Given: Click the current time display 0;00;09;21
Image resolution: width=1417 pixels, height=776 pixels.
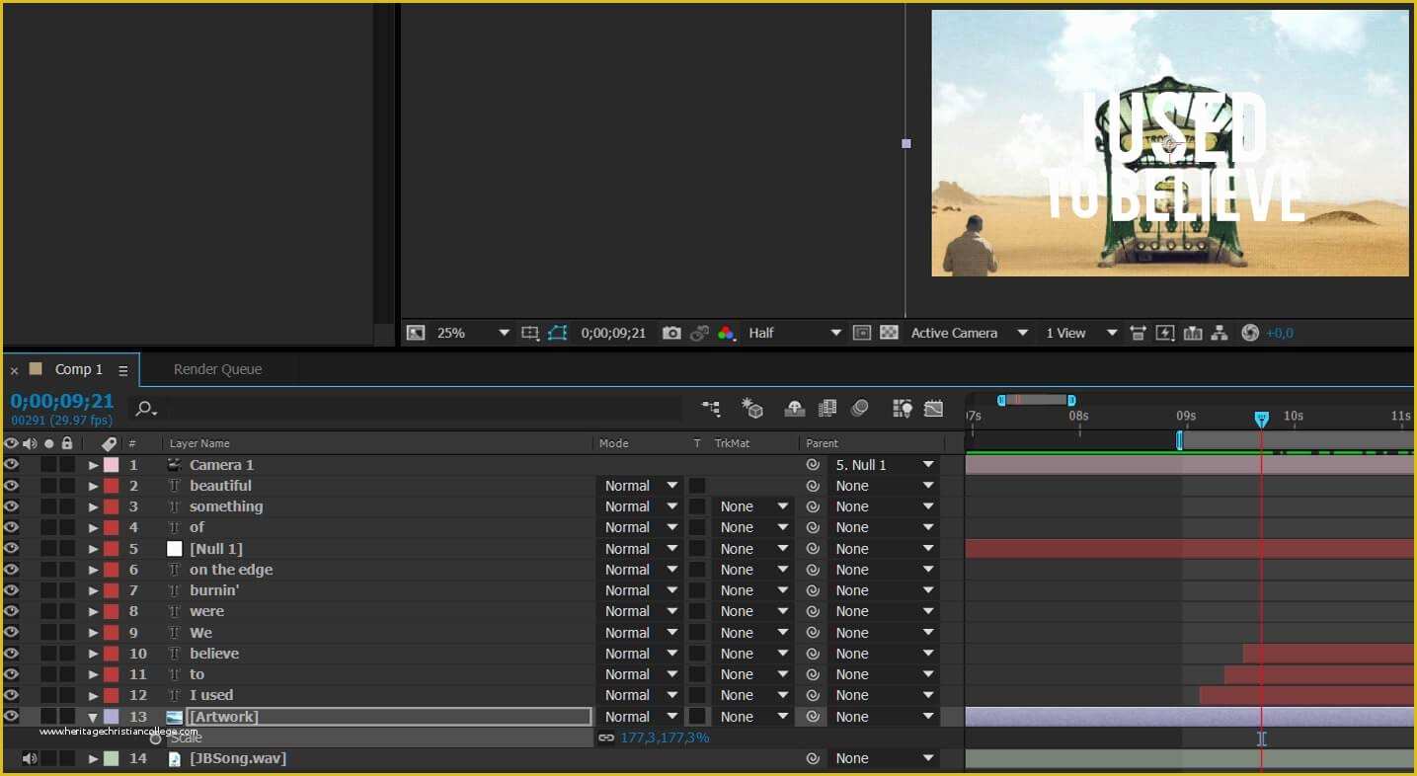Looking at the screenshot, I should pos(61,401).
